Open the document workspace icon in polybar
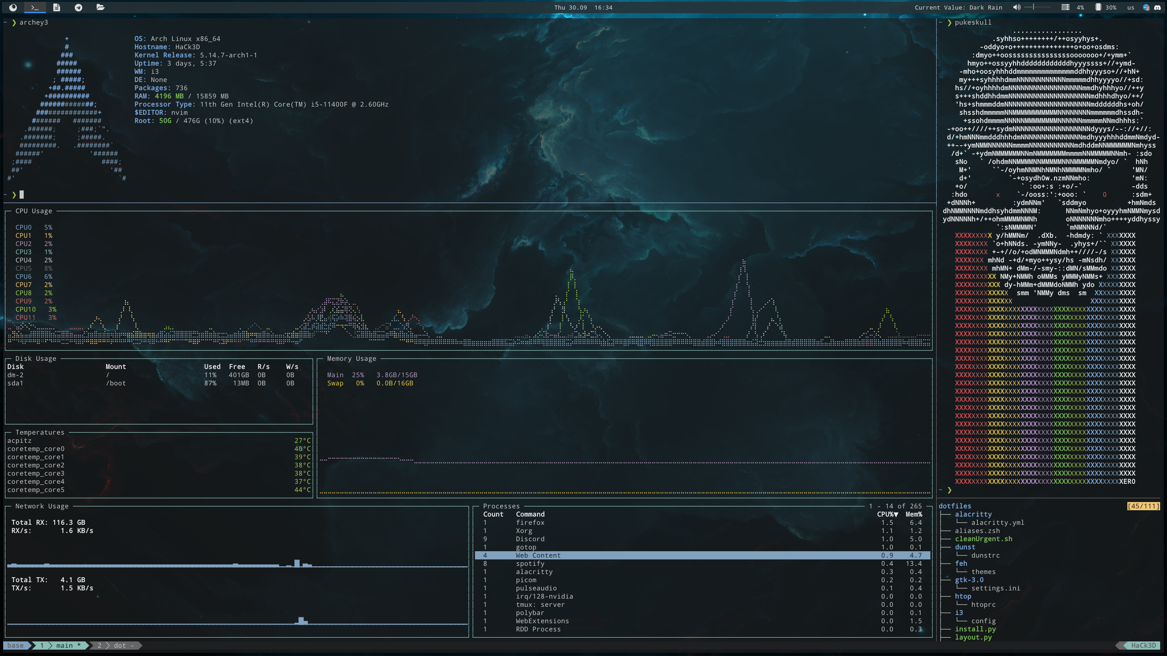Viewport: 1167px width, 656px height. (57, 7)
